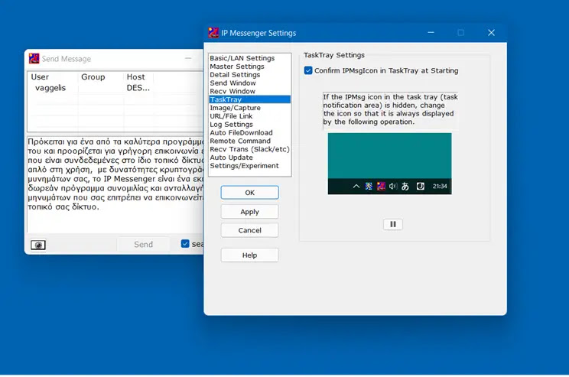Open Auto Update settings
Viewport: 569px width, 377px height.
coord(249,158)
